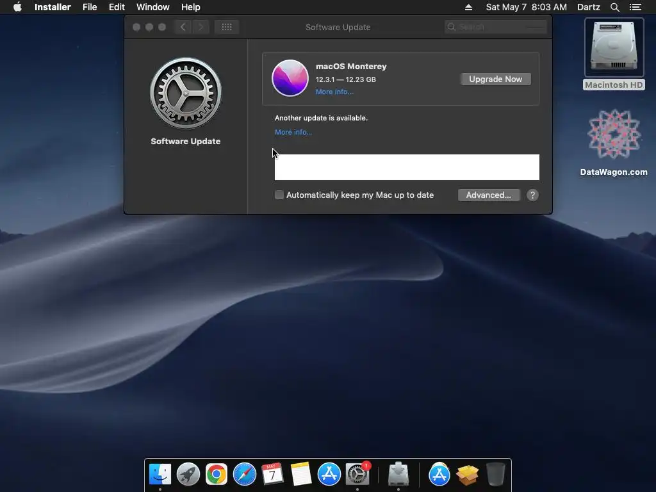Open the Installer menu

pyautogui.click(x=53, y=7)
